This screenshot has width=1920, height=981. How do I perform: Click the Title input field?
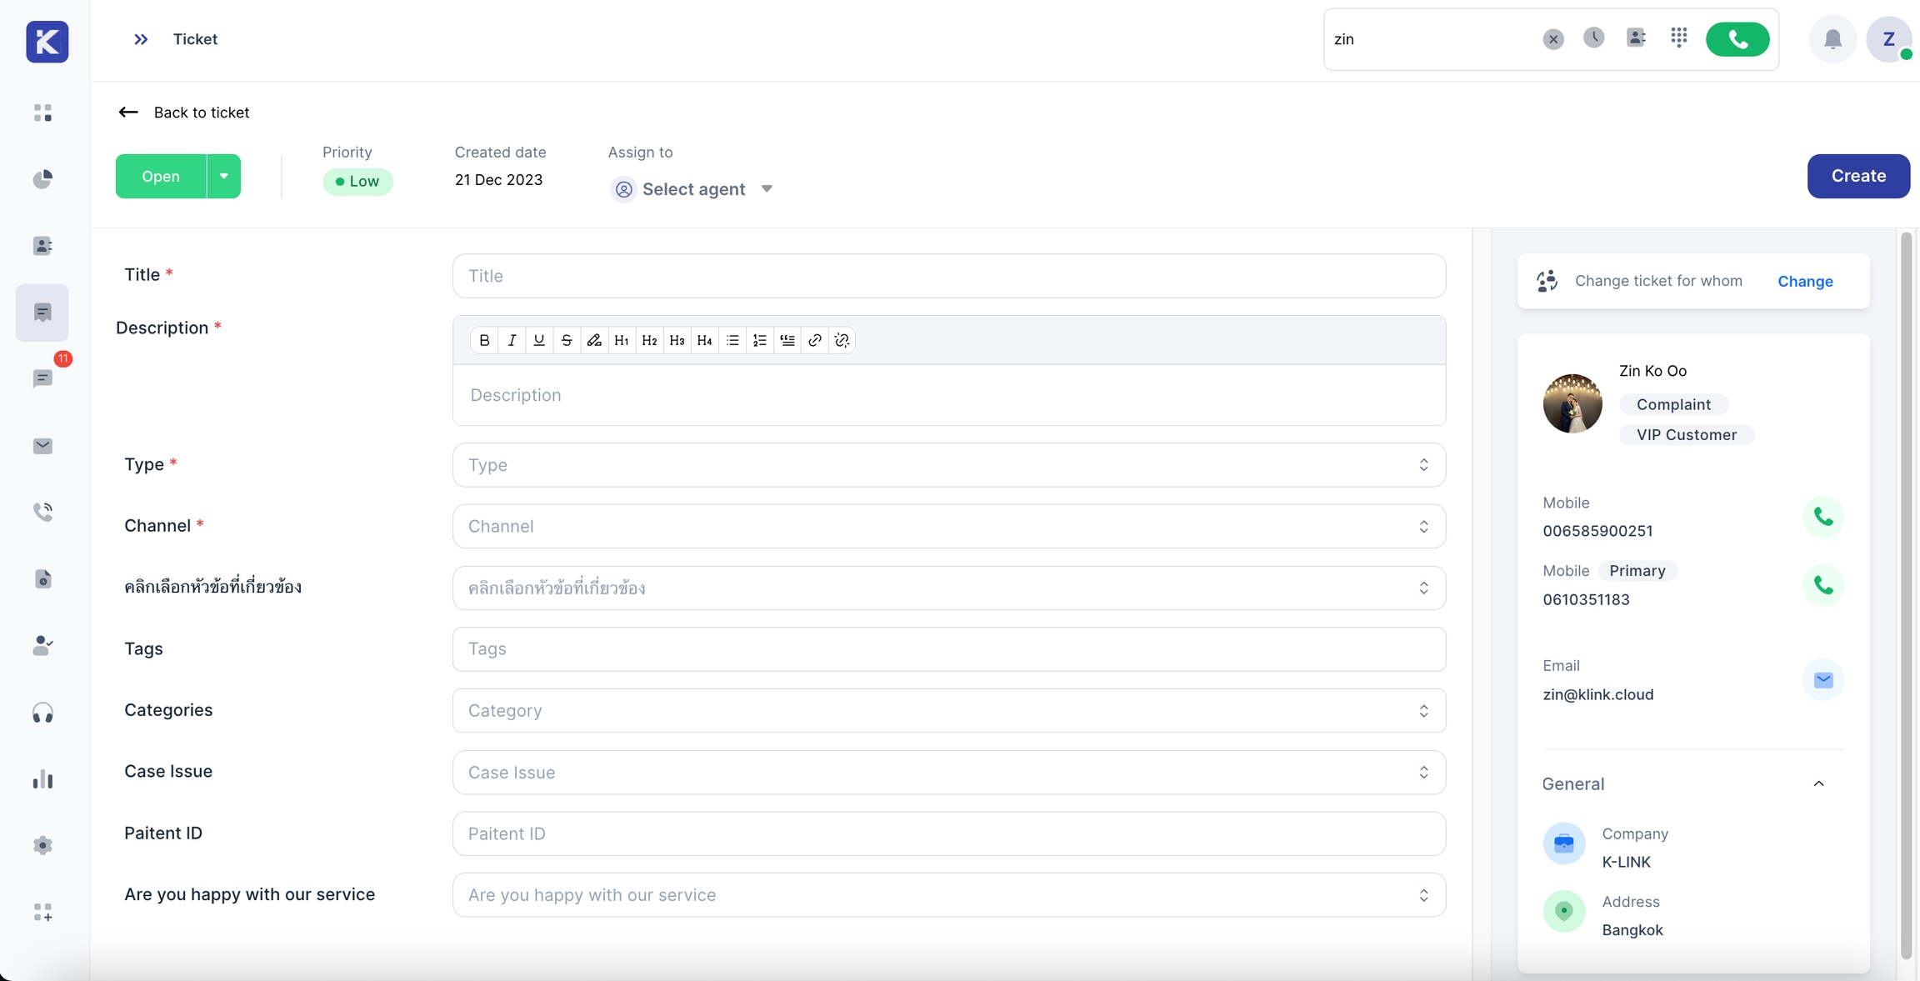pos(948,276)
